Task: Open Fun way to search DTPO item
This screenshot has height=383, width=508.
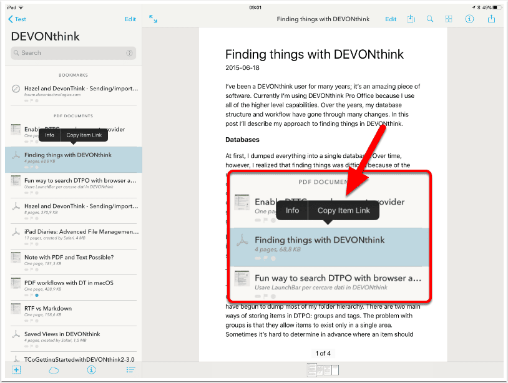Action: pos(74,185)
